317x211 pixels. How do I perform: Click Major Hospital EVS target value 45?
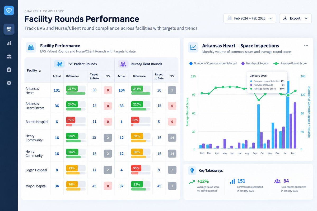[94, 186]
